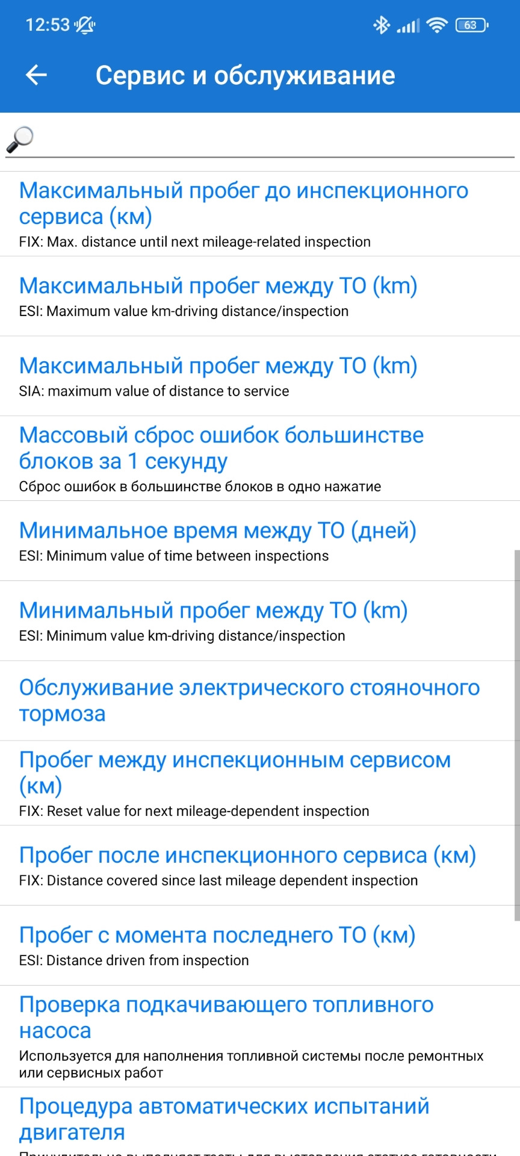Tap the back arrow in header
Screen dimensions: 520x1156
(36, 75)
